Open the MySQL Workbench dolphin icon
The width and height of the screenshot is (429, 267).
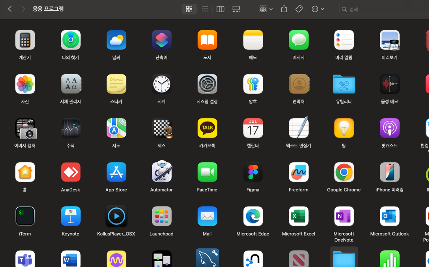click(x=207, y=258)
